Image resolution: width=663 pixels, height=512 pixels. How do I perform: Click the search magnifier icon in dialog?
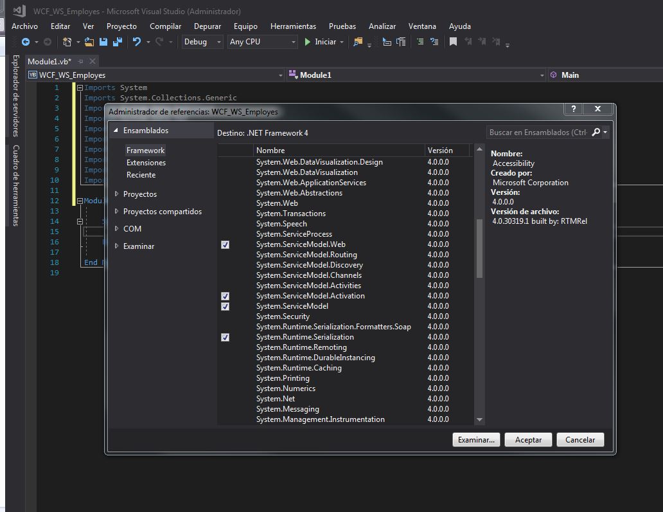(x=596, y=132)
